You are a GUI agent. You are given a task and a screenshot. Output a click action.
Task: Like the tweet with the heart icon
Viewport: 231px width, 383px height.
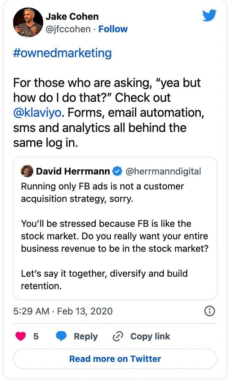click(21, 336)
